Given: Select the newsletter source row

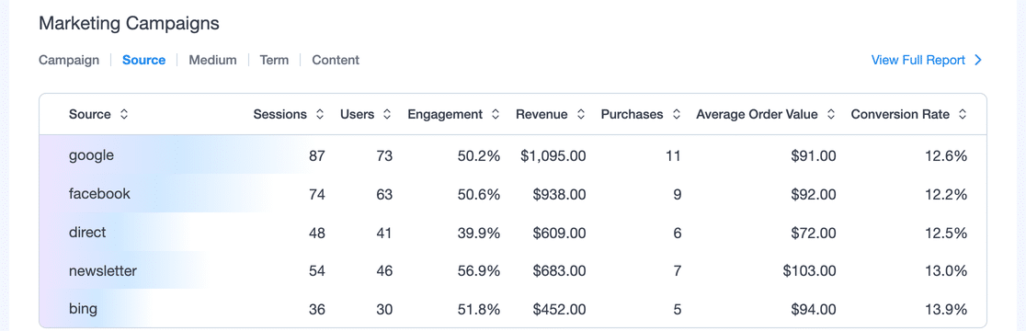Looking at the screenshot, I should pyautogui.click(x=513, y=271).
